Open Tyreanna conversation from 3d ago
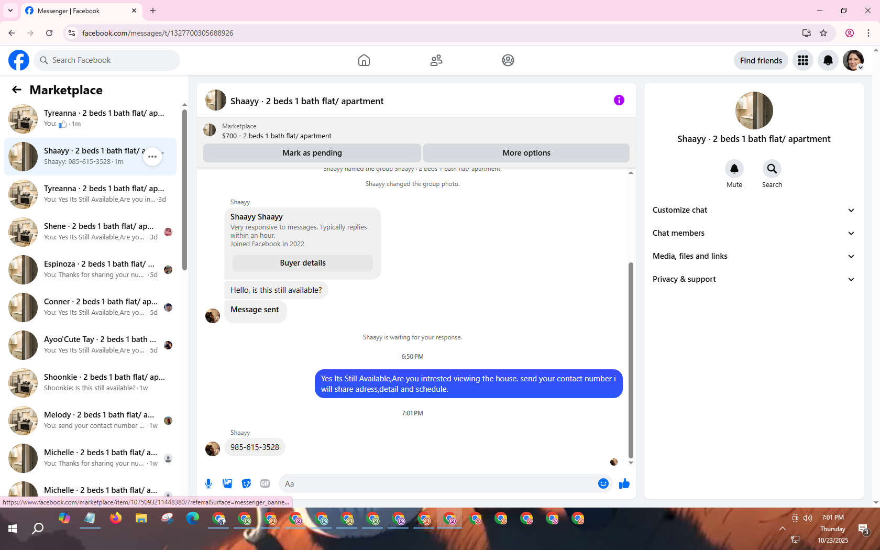Image resolution: width=880 pixels, height=550 pixels. (90, 194)
